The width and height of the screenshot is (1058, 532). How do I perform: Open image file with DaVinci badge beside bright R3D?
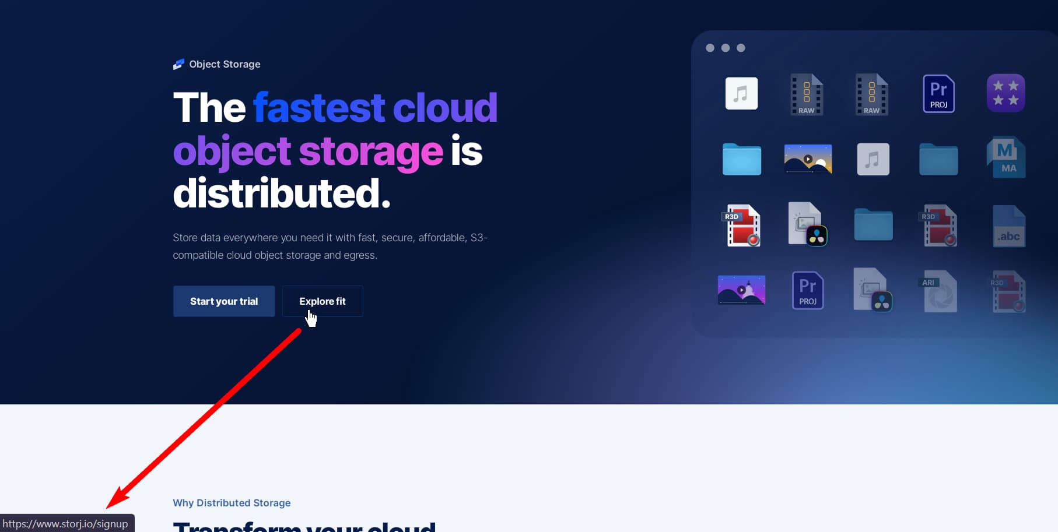(x=807, y=224)
